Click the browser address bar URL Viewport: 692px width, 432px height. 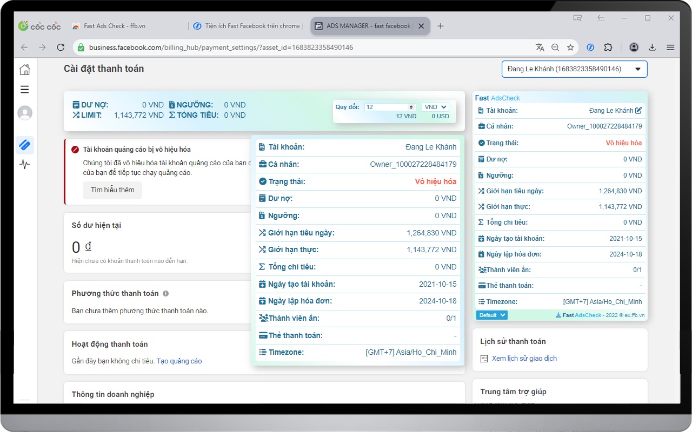click(x=221, y=48)
